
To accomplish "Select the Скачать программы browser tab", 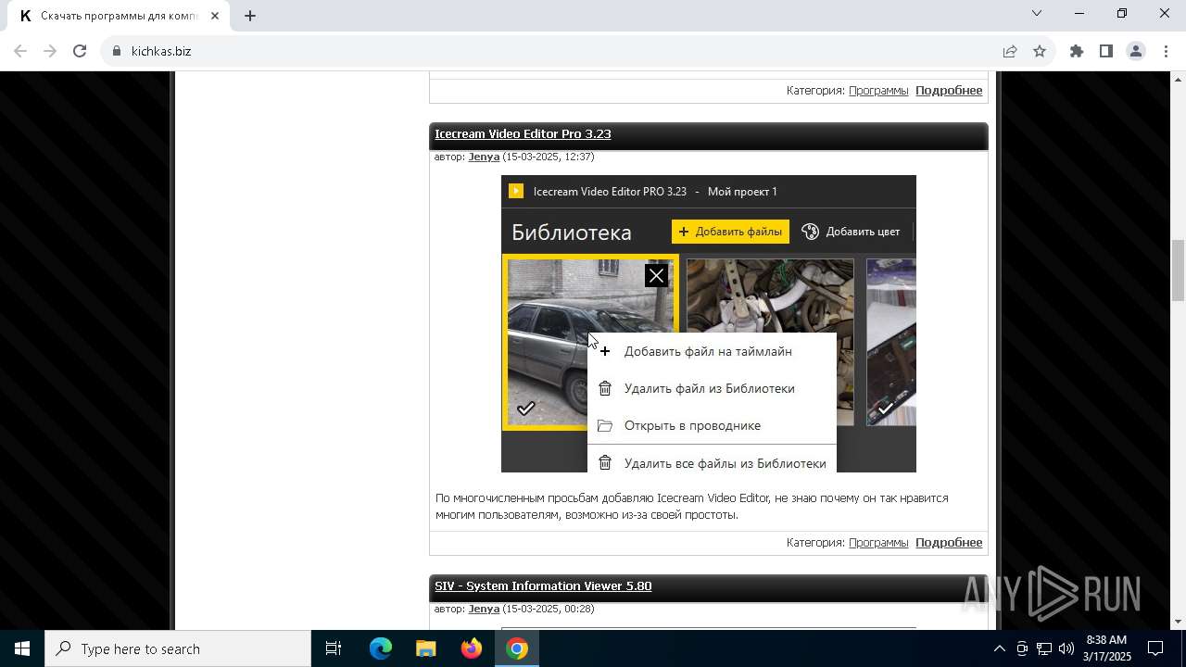I will point(120,16).
